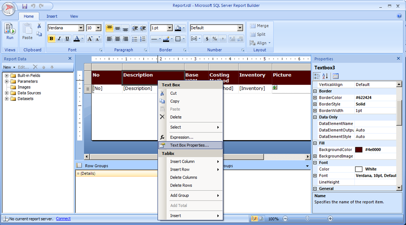Toggle top vertical alignment
The width and height of the screenshot is (406, 225).
tap(109, 28)
